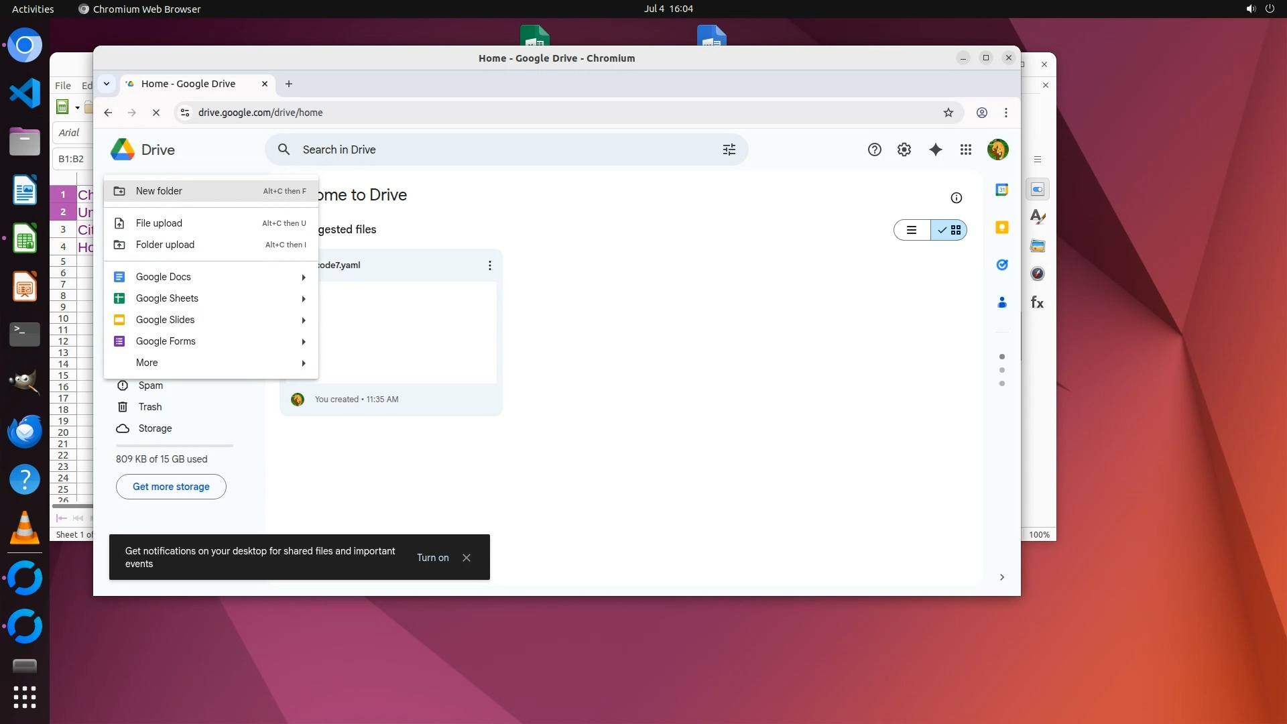Viewport: 1287px width, 724px height.
Task: Click the Gemini sparkle icon
Action: click(935, 149)
